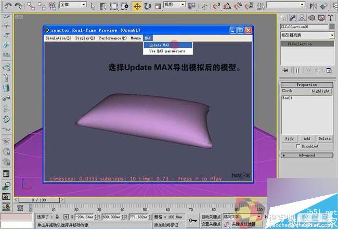Open the Display menu in reactor preview
338x229 pixels.
tap(85, 38)
